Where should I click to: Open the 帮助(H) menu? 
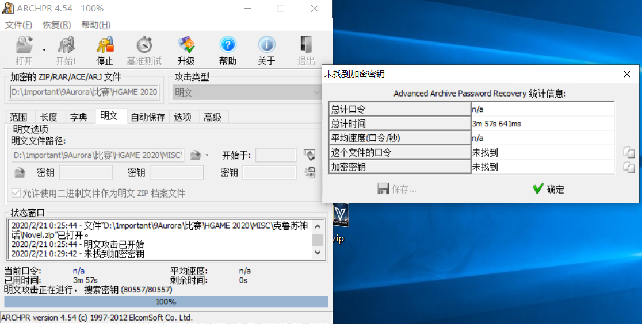[96, 25]
